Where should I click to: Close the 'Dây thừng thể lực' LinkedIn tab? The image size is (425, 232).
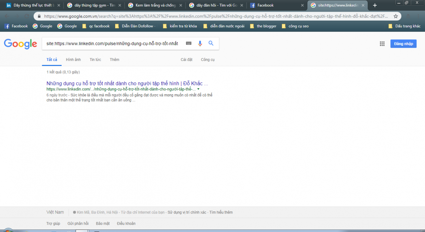point(58,5)
